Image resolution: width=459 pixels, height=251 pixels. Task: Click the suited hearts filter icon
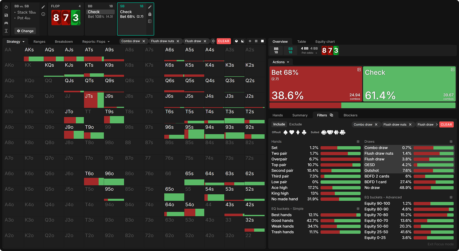[330, 132]
